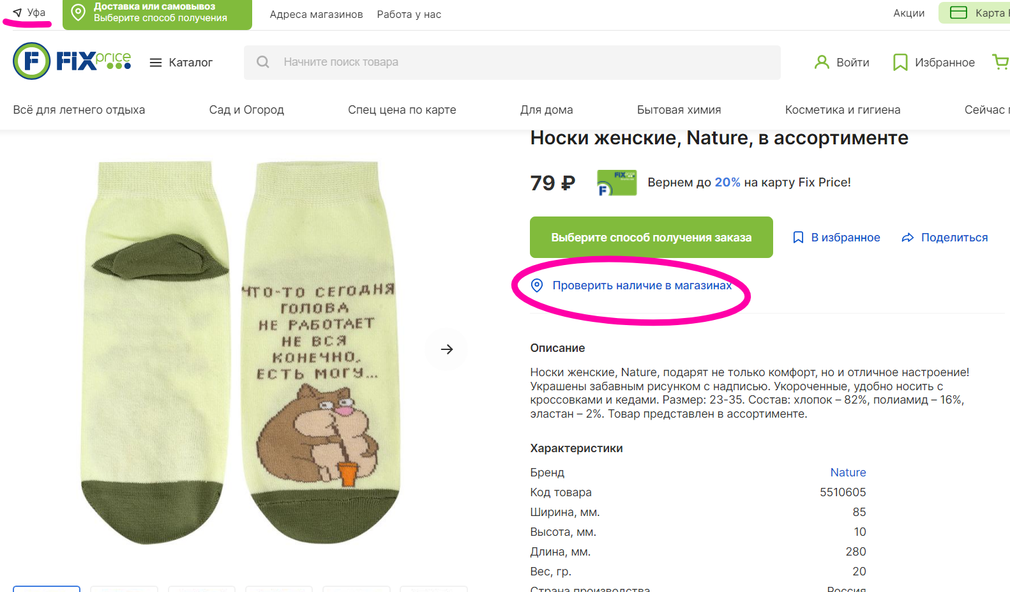The width and height of the screenshot is (1010, 592).
Task: Click the search magnifier icon
Action: 263,62
